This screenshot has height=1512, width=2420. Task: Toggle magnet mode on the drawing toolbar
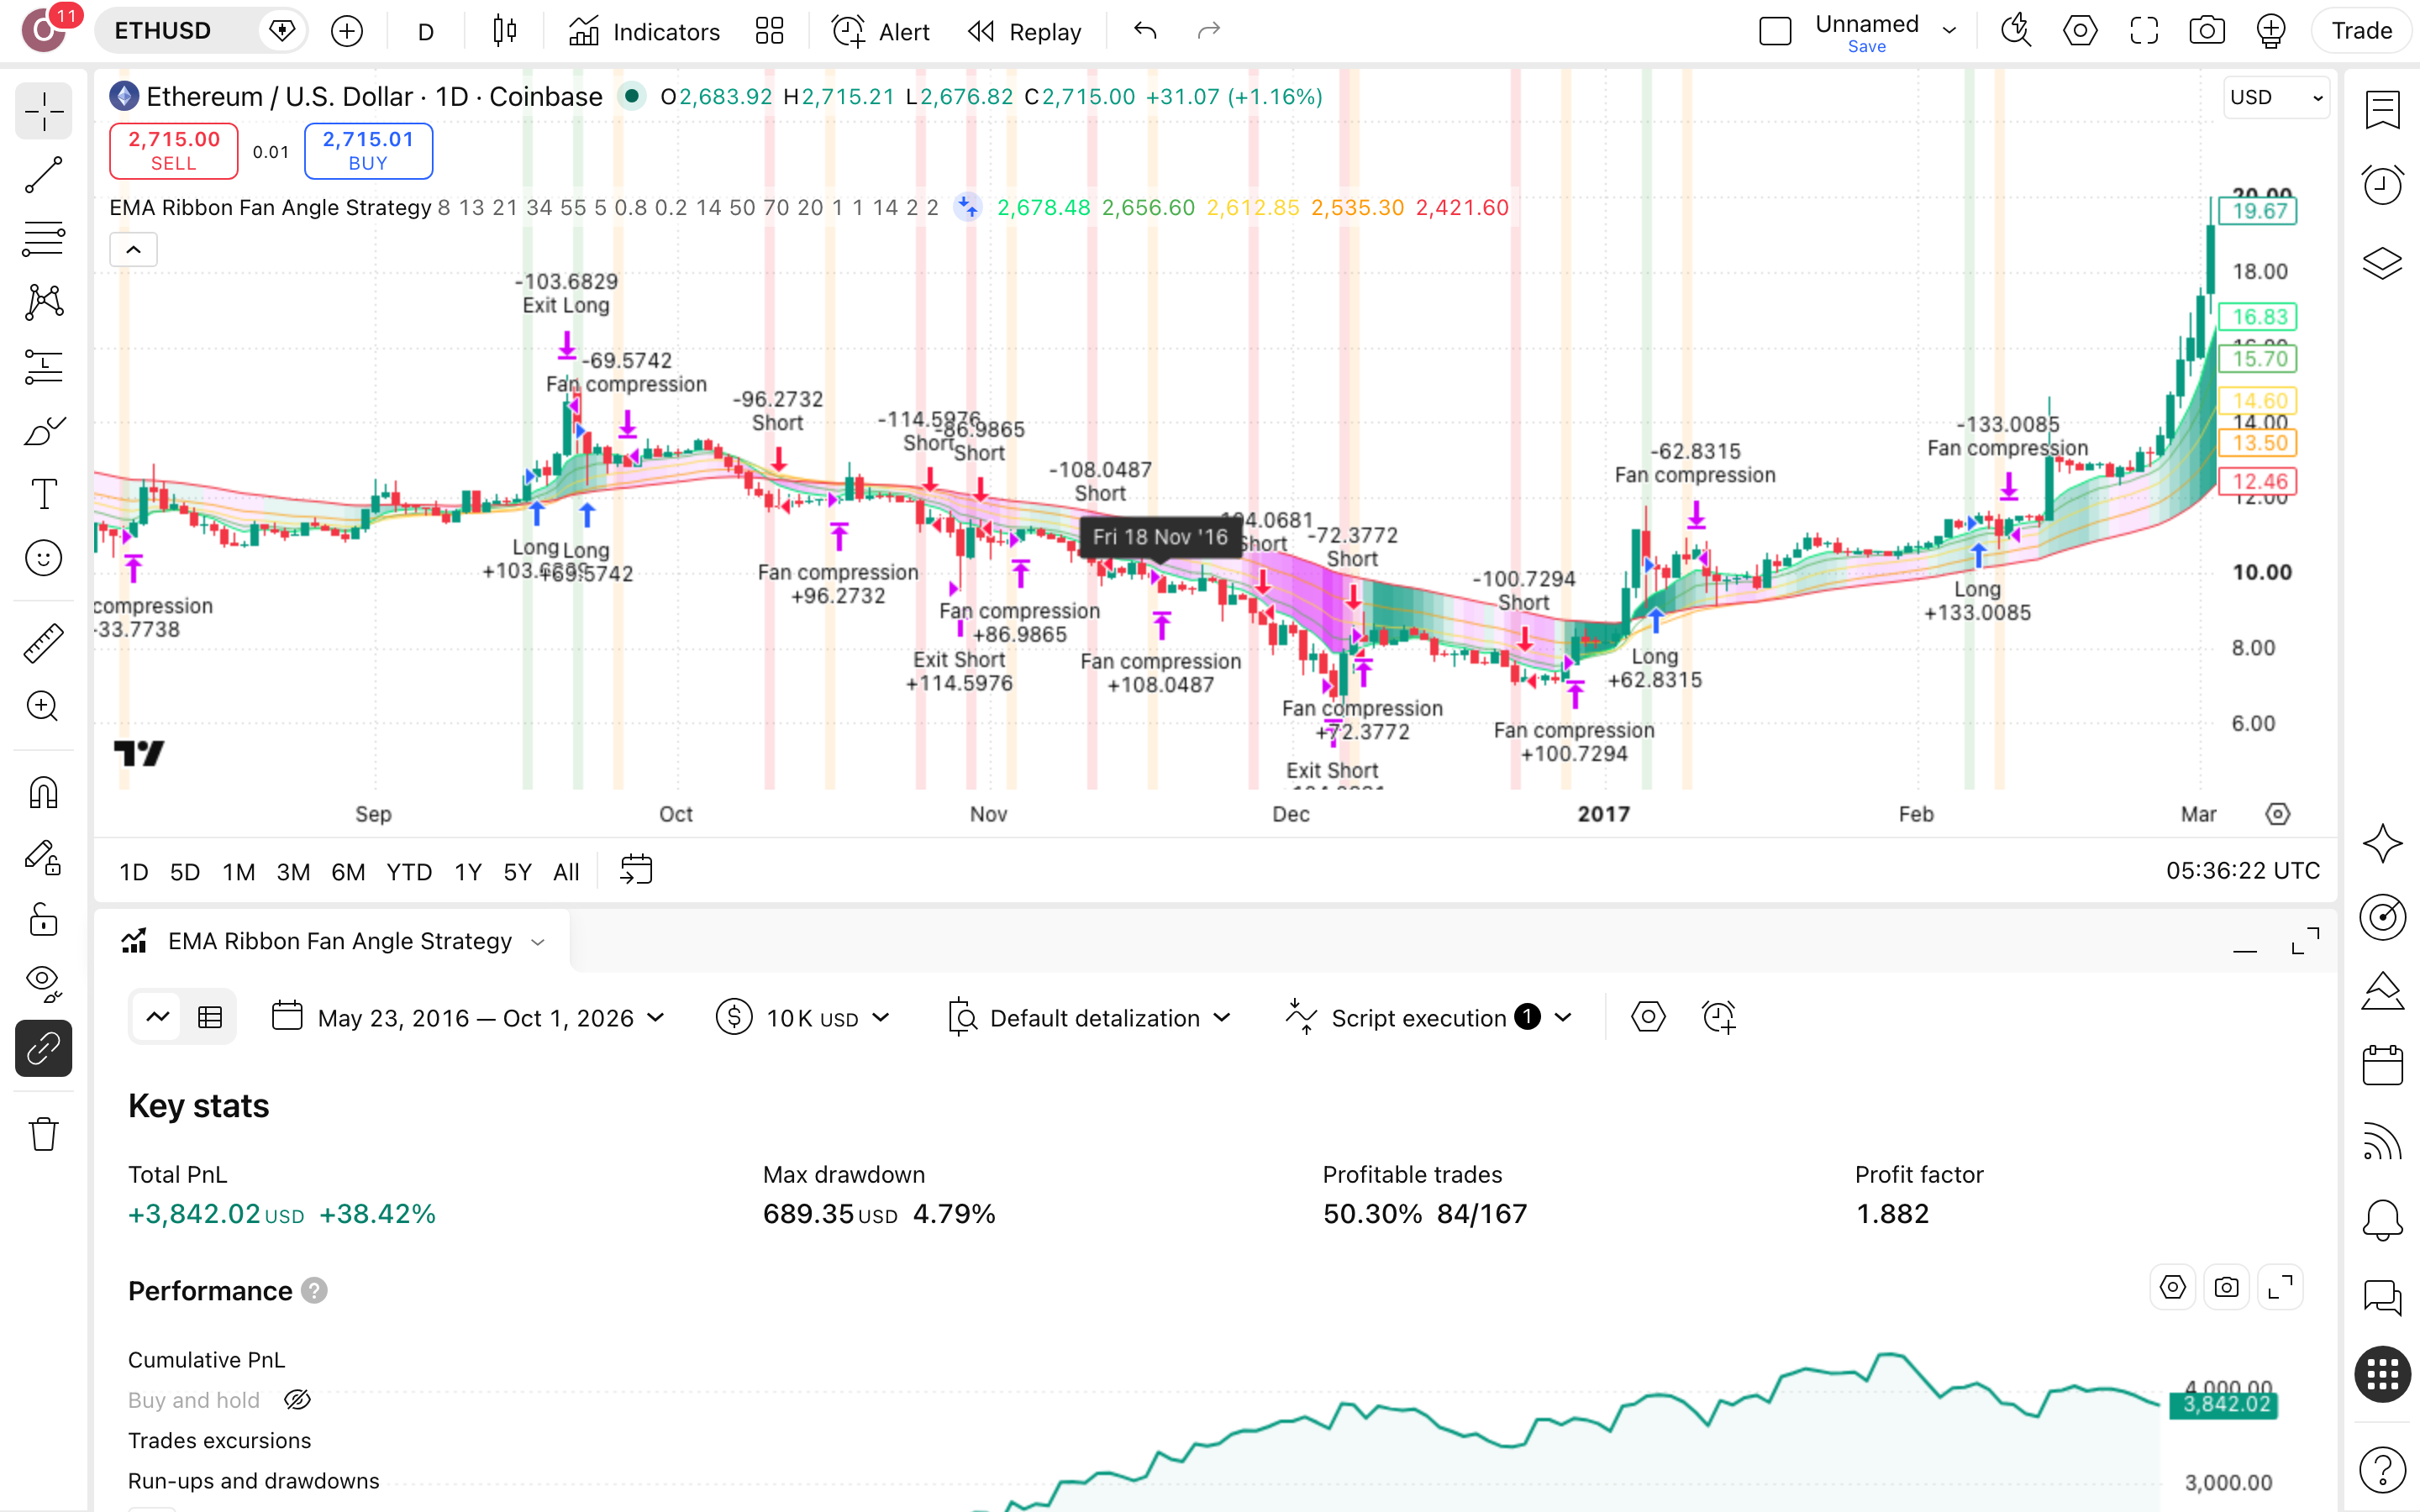click(43, 792)
